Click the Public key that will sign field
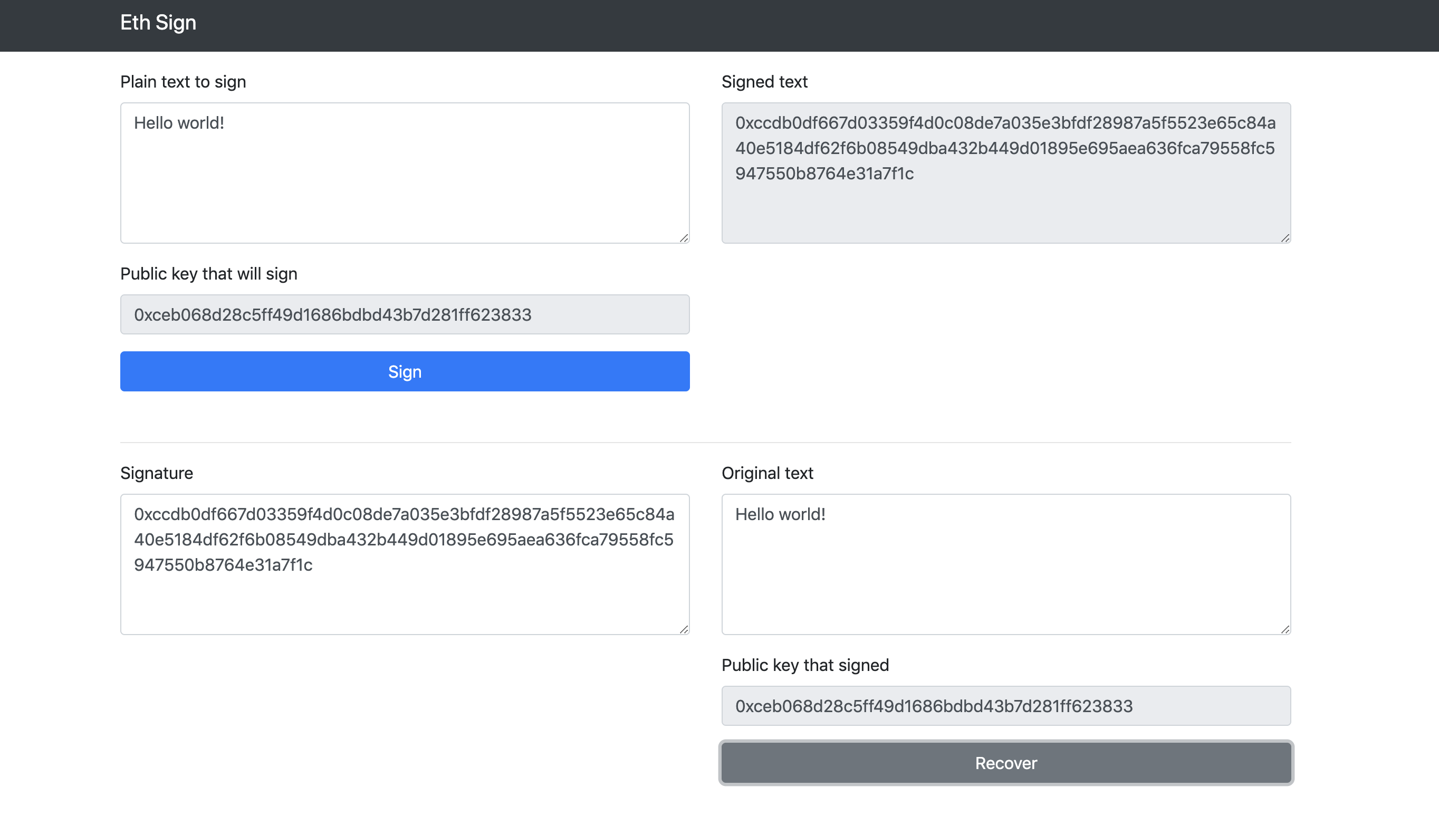 pyautogui.click(x=405, y=314)
